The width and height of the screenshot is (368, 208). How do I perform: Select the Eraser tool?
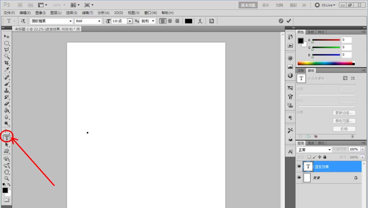pyautogui.click(x=7, y=104)
